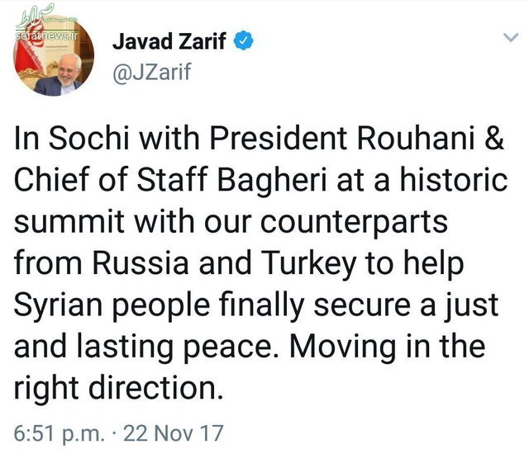Click the 22 Nov 17 date
The image size is (529, 463).
[x=173, y=433]
